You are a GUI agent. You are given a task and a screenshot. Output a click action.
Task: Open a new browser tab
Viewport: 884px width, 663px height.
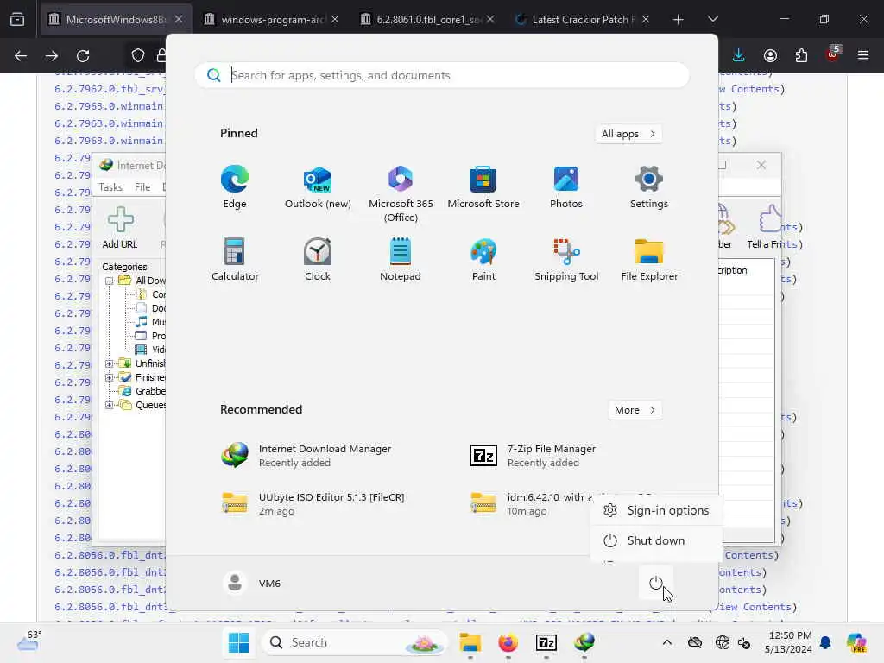tap(679, 20)
